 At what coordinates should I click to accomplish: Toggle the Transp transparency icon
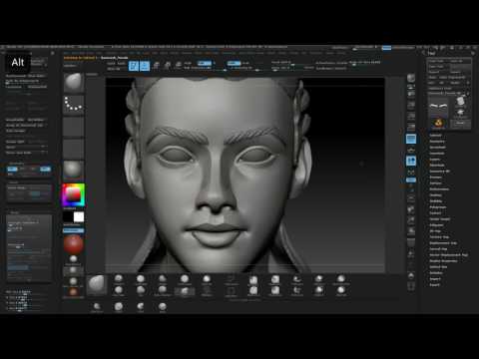pos(411,254)
